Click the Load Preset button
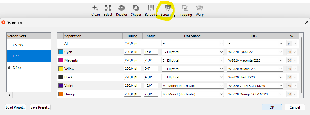The image size is (310, 115). click(x=16, y=107)
